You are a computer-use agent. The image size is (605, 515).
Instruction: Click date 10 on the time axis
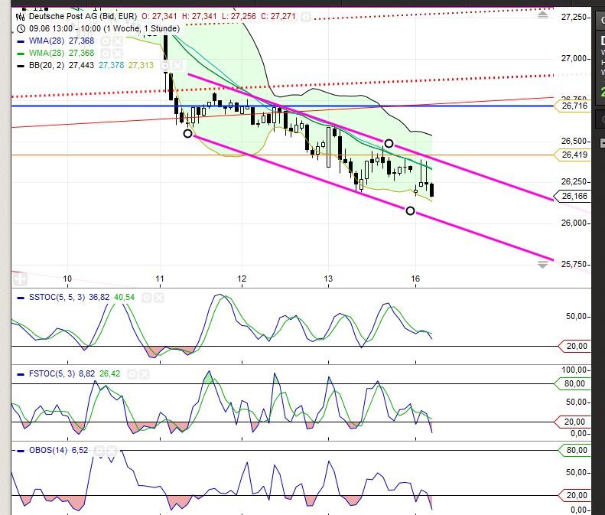[67, 279]
